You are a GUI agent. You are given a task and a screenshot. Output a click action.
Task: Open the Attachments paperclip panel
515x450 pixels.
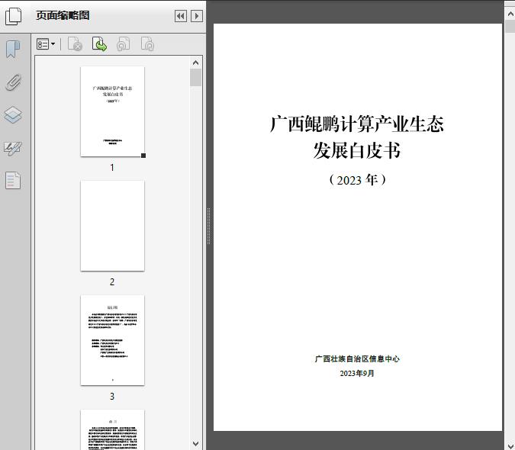[x=13, y=82]
